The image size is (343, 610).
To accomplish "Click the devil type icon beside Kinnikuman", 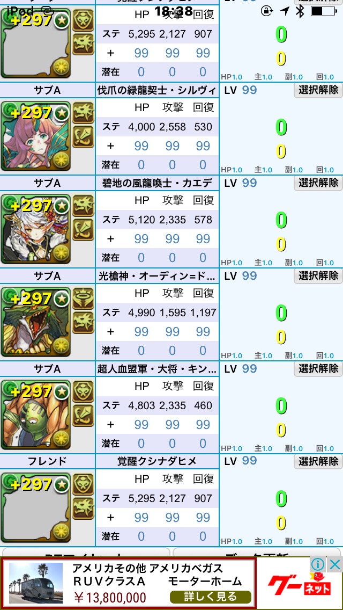I will [84, 391].
